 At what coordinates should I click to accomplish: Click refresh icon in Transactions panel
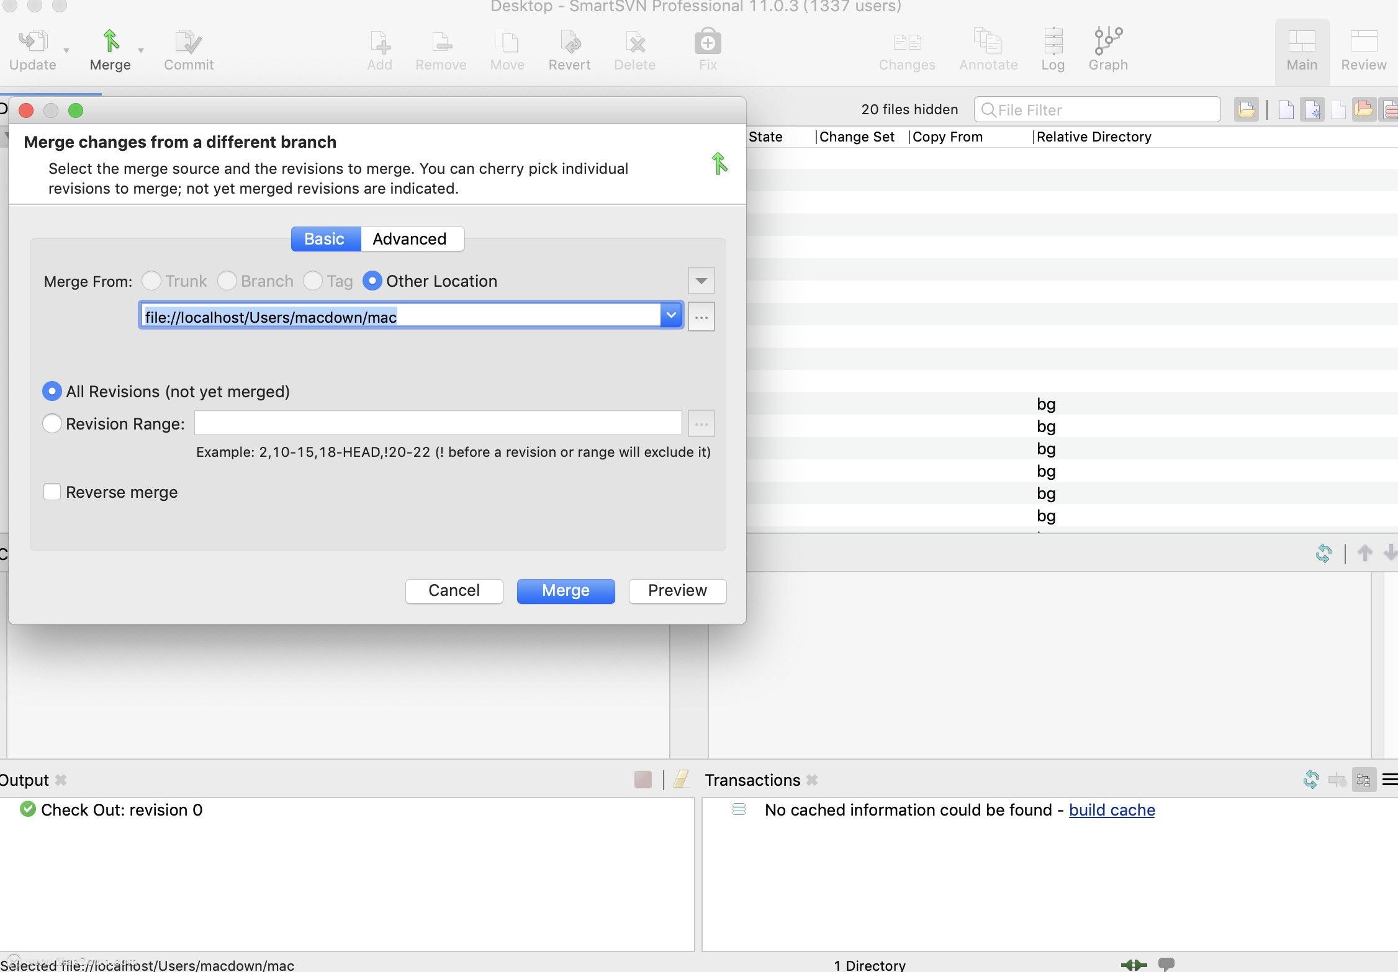(1310, 780)
